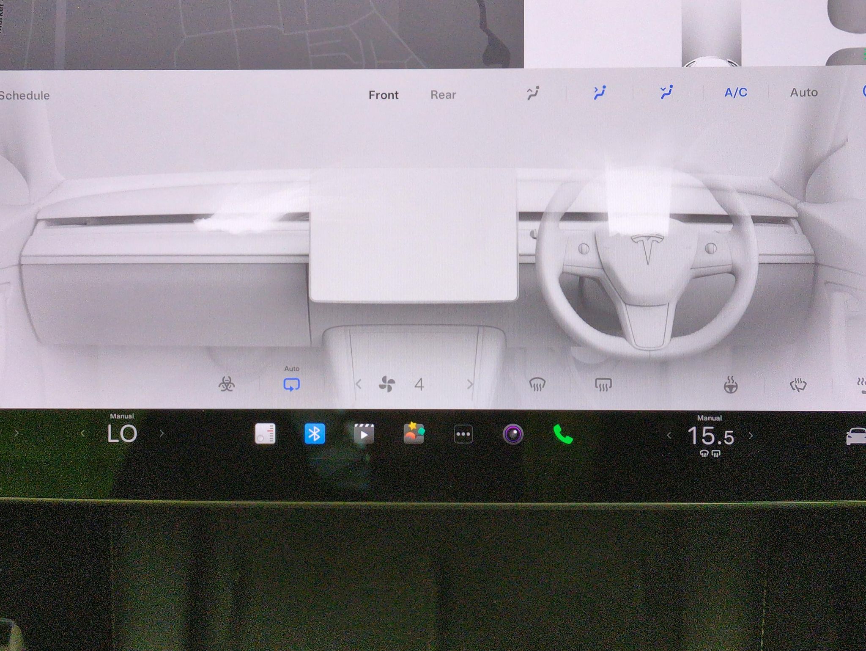The width and height of the screenshot is (866, 651).
Task: Decrease fan speed with left arrow
Action: click(x=359, y=384)
